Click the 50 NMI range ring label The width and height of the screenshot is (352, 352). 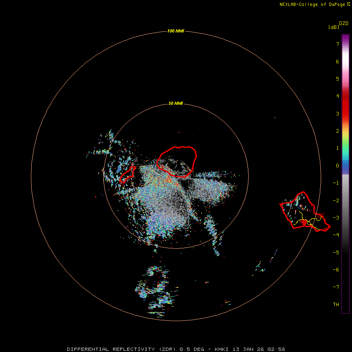tap(176, 104)
